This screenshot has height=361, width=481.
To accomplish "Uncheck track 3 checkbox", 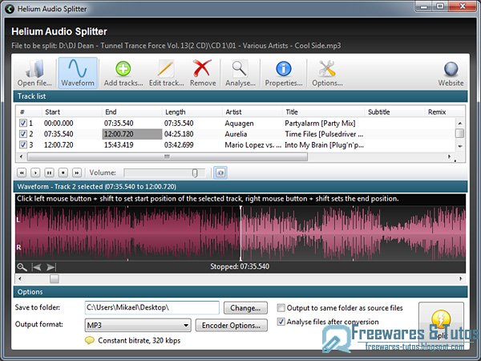I will click(x=23, y=144).
